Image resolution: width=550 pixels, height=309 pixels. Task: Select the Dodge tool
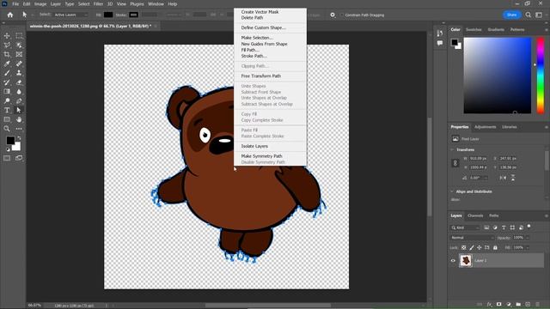[x=7, y=101]
